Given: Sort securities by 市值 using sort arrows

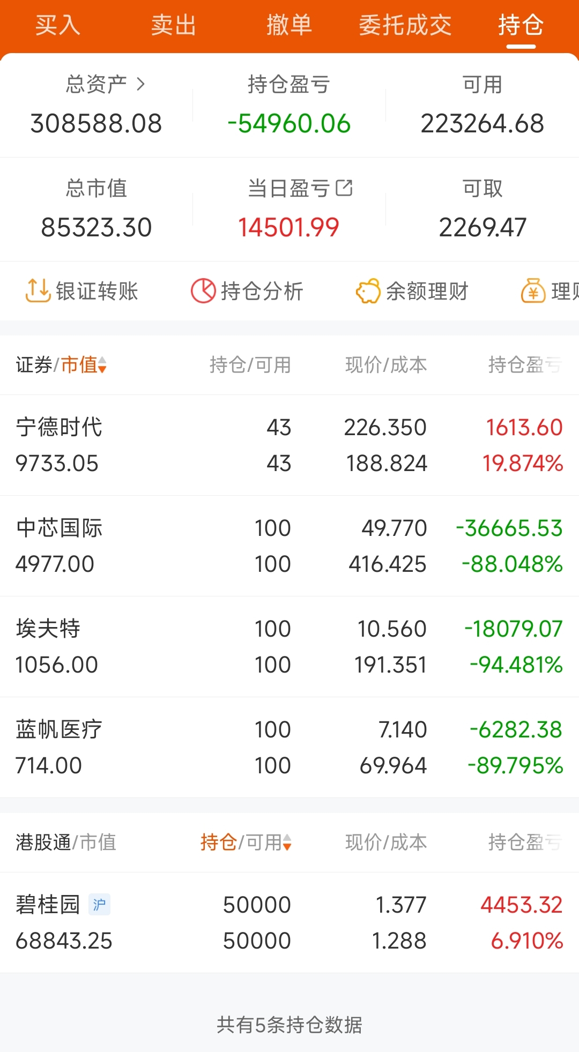Looking at the screenshot, I should click(102, 365).
